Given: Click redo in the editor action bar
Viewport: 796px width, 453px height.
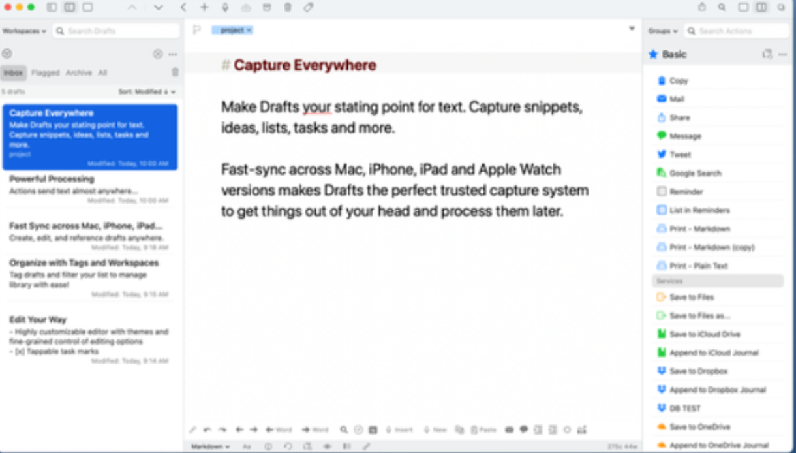Looking at the screenshot, I should pyautogui.click(x=222, y=430).
